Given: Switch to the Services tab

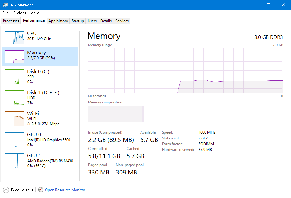Looking at the screenshot, I should click(122, 21).
